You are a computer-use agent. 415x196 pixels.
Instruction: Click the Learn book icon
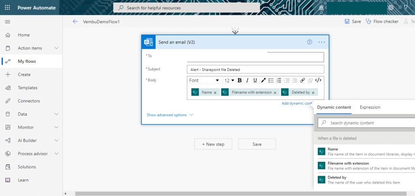click(8, 180)
